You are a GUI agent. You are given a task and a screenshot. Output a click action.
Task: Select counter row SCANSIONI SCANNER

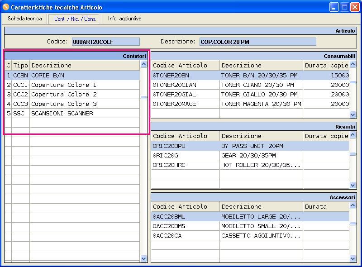tap(72, 114)
